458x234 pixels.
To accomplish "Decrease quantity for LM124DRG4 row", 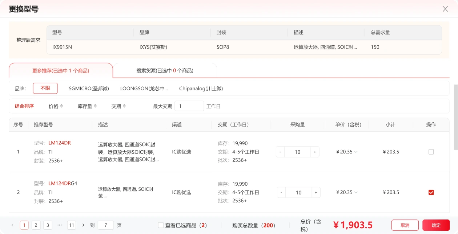I will 281,193.
